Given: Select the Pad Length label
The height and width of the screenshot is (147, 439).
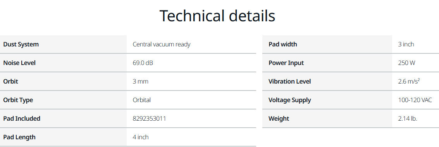Looking at the screenshot, I should [x=19, y=137].
